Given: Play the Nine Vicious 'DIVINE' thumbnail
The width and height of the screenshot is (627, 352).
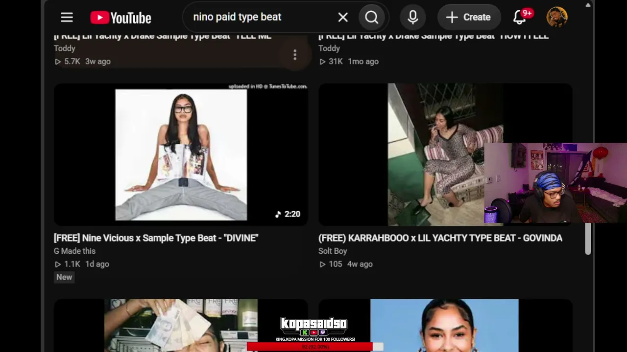Looking at the screenshot, I should pyautogui.click(x=181, y=154).
